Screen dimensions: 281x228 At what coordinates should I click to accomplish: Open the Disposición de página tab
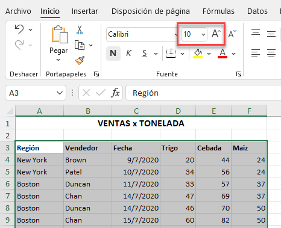click(151, 11)
